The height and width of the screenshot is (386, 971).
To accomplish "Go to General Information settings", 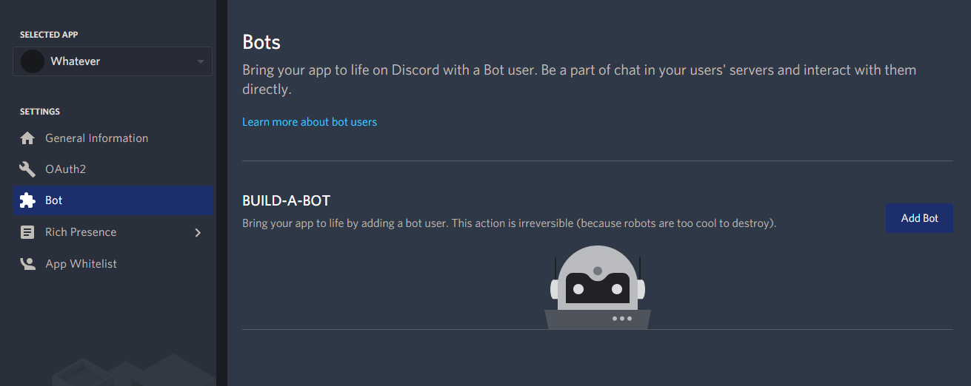I will 96,138.
